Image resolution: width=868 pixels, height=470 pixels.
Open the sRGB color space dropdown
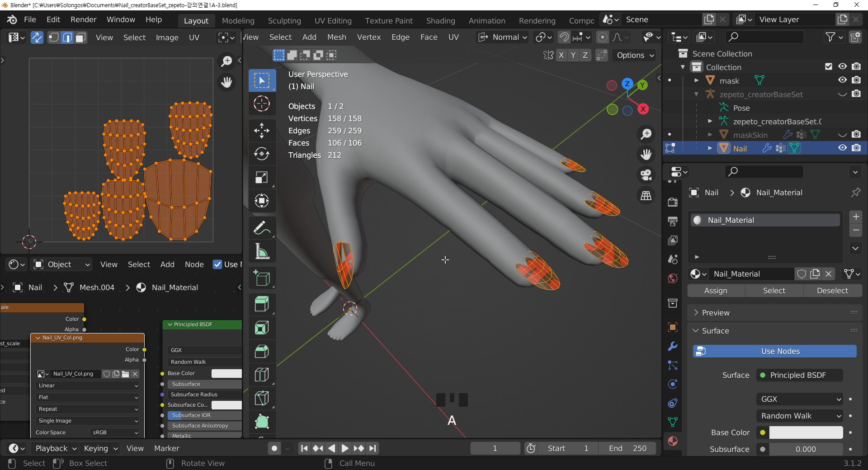coord(115,432)
